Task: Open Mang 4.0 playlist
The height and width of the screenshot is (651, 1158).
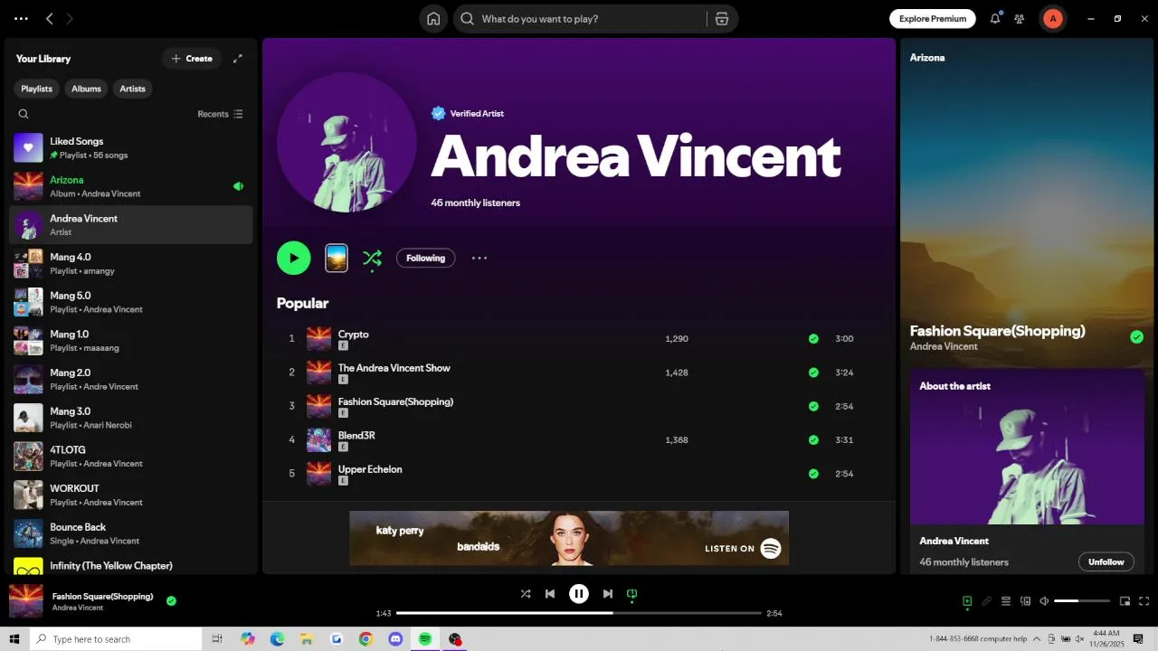Action: tap(131, 263)
